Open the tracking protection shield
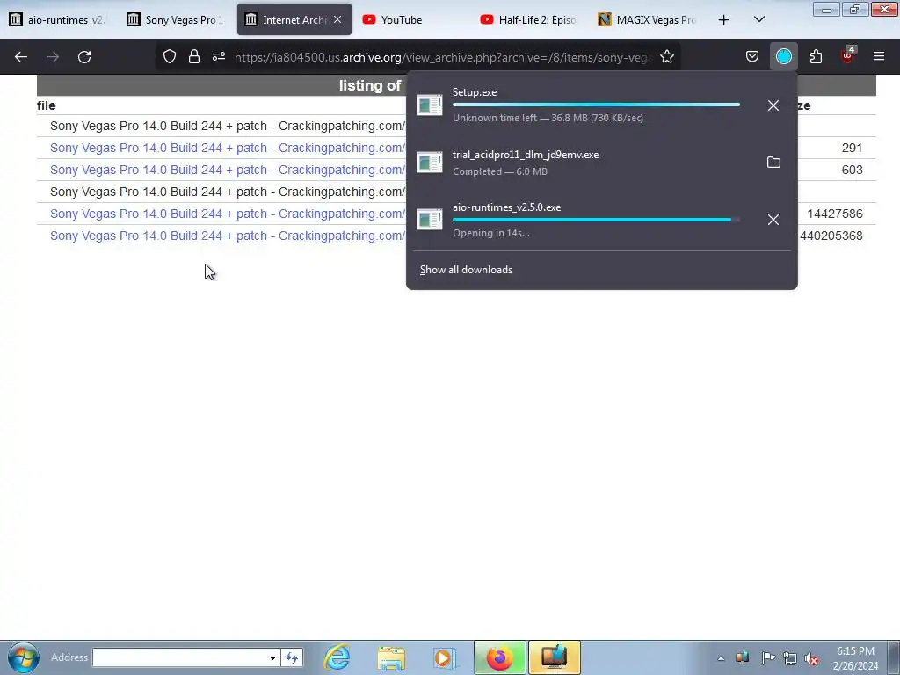Screen dimensions: 900x675 170,57
